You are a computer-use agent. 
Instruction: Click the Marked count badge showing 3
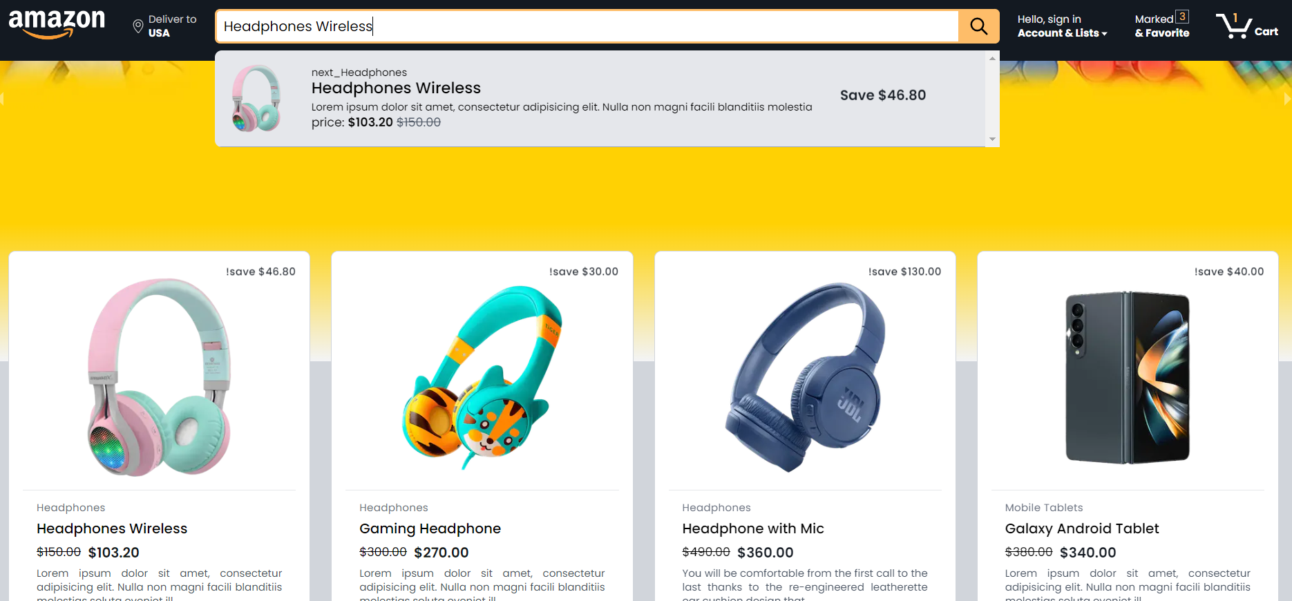(1182, 17)
